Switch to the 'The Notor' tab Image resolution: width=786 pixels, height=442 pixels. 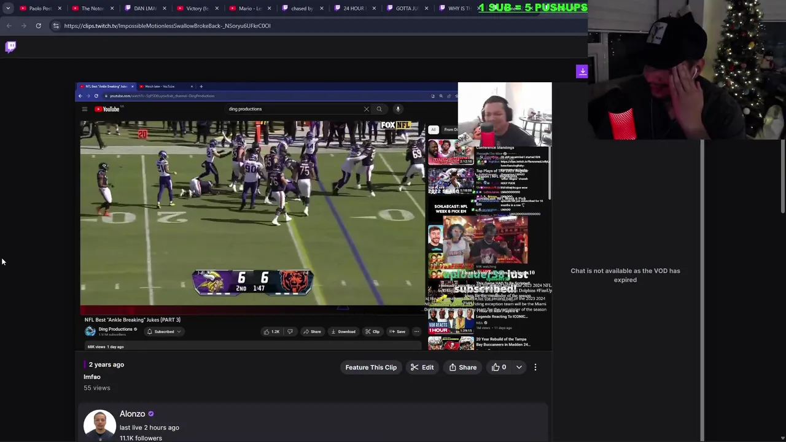92,9
